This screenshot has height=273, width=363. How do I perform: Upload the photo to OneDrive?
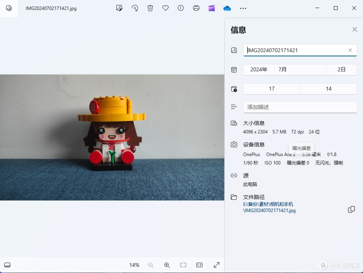(x=227, y=8)
